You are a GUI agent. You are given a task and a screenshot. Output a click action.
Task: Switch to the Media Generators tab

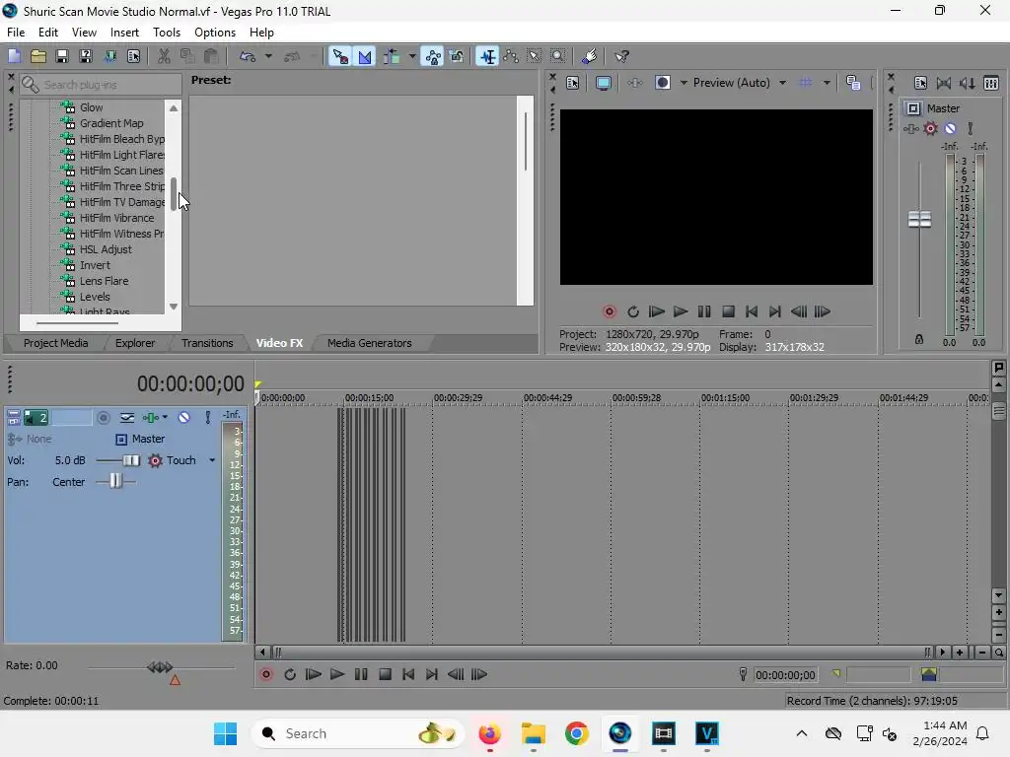pos(369,343)
